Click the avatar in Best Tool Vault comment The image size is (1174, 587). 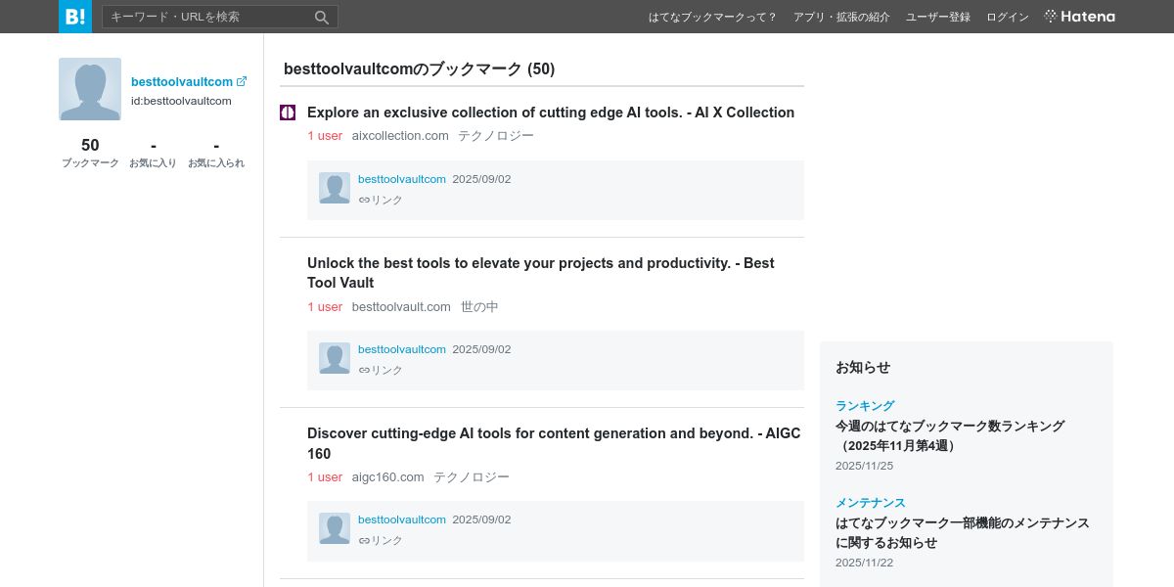[x=335, y=358]
